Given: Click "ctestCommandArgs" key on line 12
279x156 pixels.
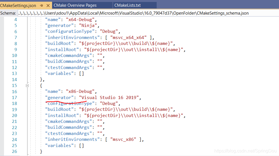Looking at the screenshot, I should (x=69, y=67).
